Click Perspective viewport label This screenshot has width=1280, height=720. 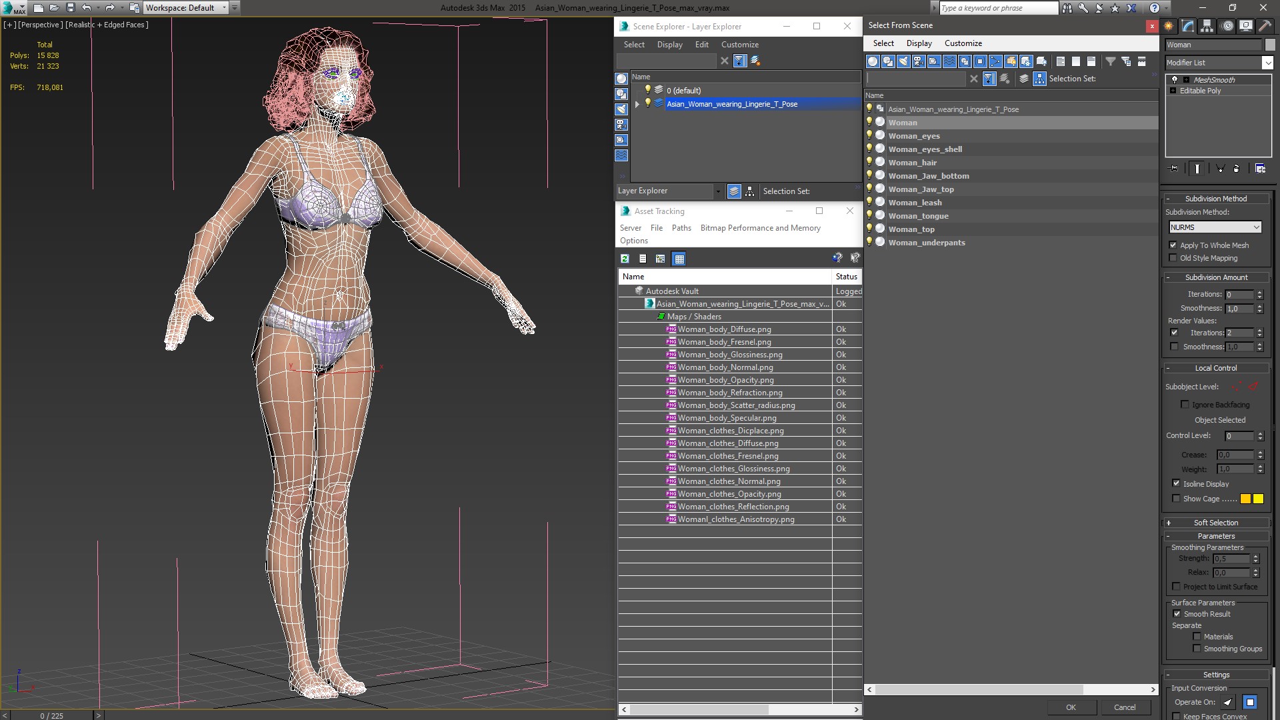[40, 25]
